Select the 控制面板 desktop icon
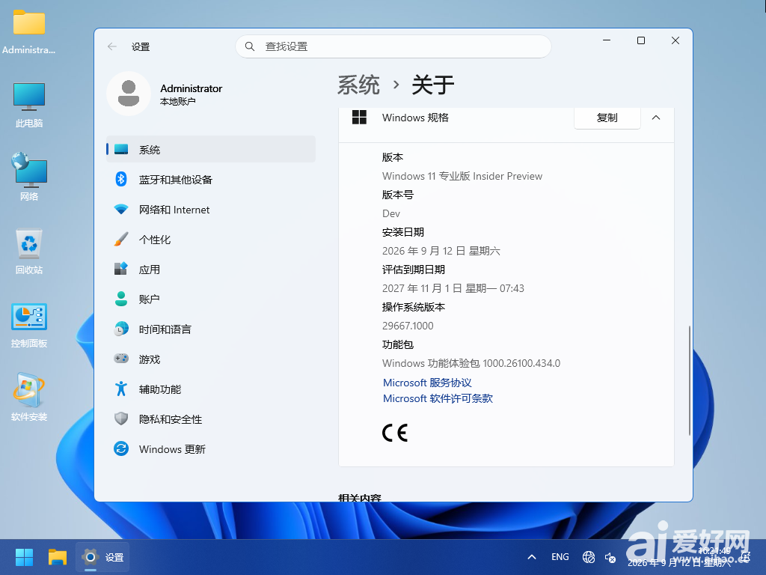This screenshot has width=766, height=575. coord(29,326)
